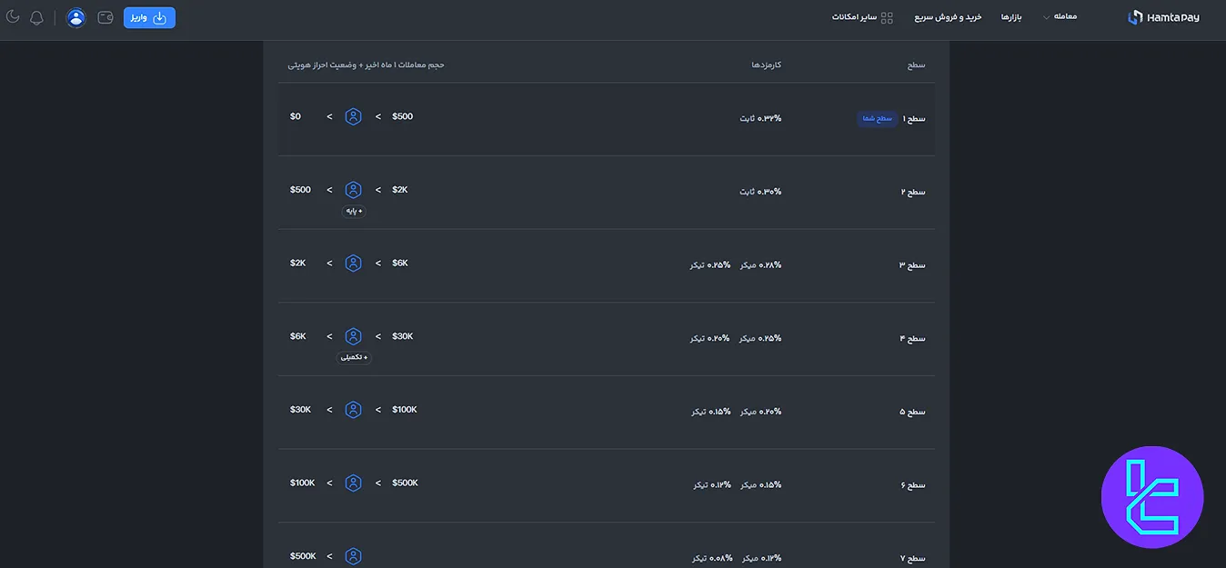
Task: Click the verification icon in level 3 row
Action: pyautogui.click(x=353, y=264)
